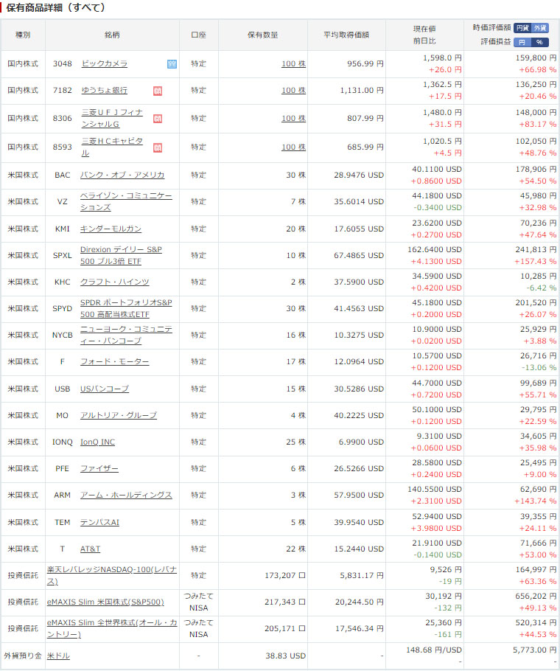Click the CA icon for 三菱UFJフィナンシャルG

[158, 119]
